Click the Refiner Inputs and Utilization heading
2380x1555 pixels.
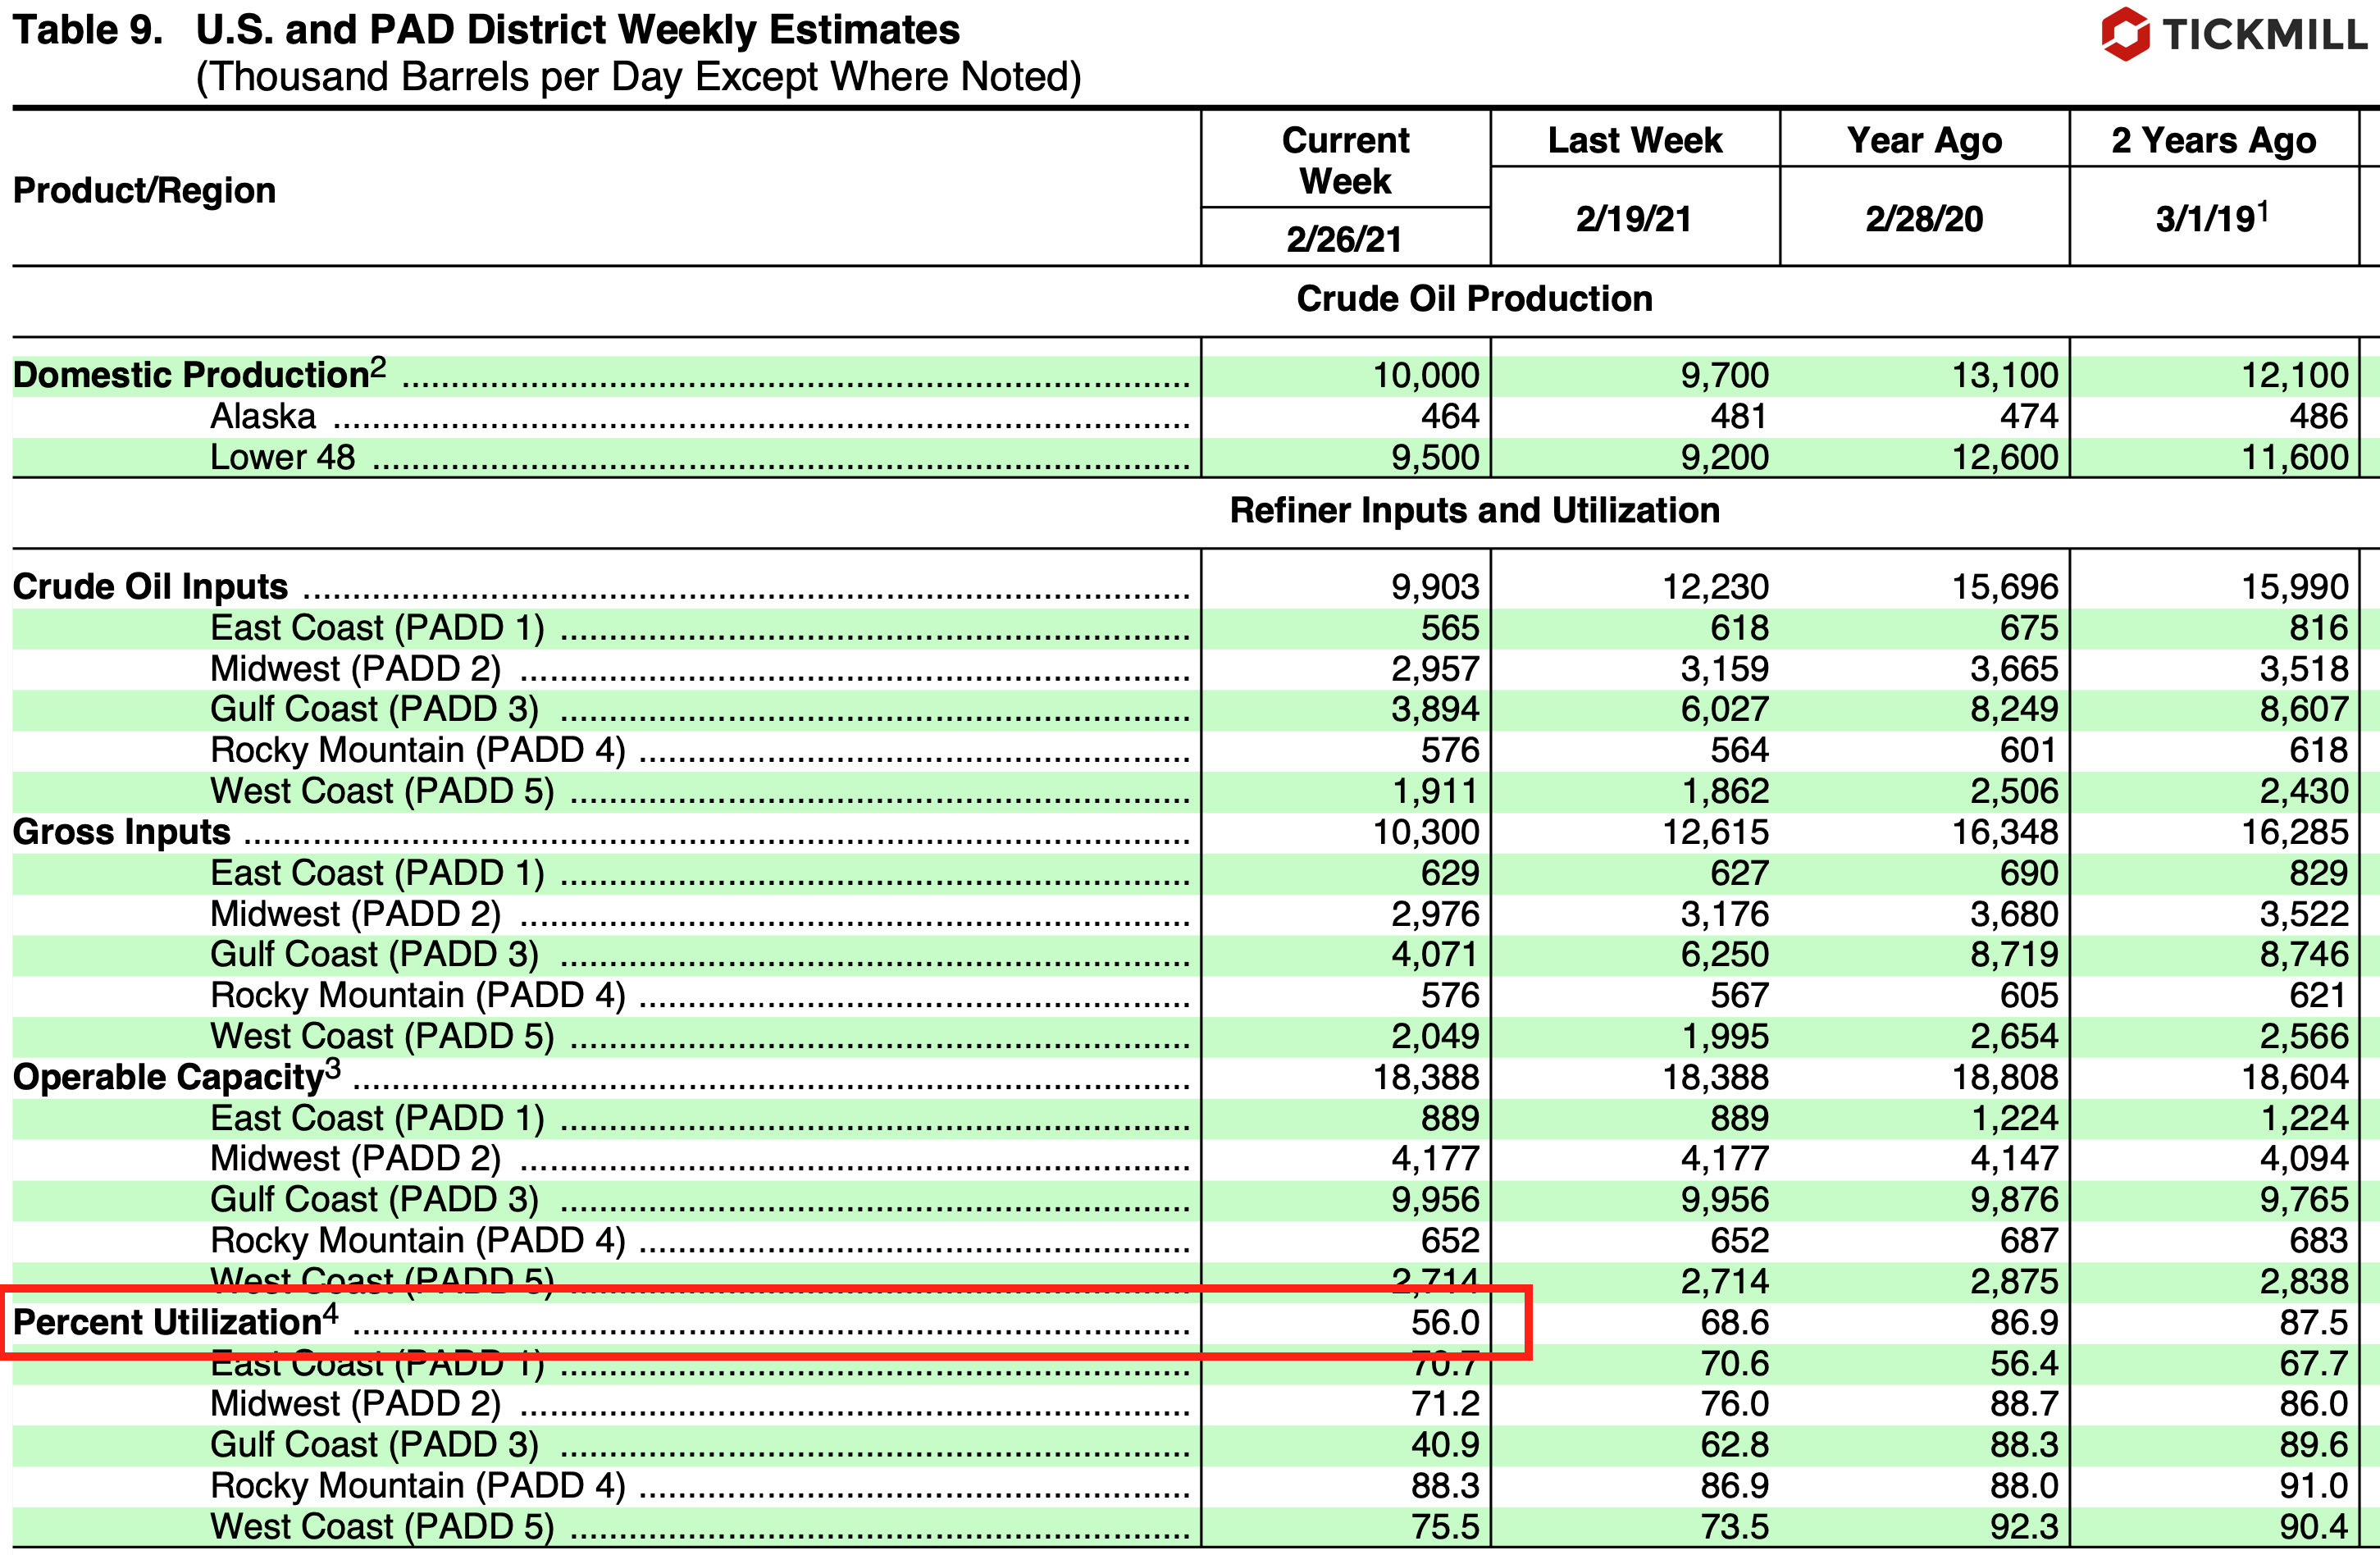click(x=1474, y=510)
